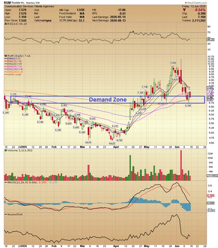Select the header Last value 7.160
Viewport: 218px width, 248px height.
(202, 17)
